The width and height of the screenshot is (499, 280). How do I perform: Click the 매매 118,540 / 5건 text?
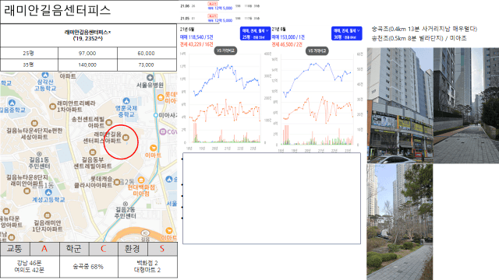pyautogui.click(x=196, y=37)
